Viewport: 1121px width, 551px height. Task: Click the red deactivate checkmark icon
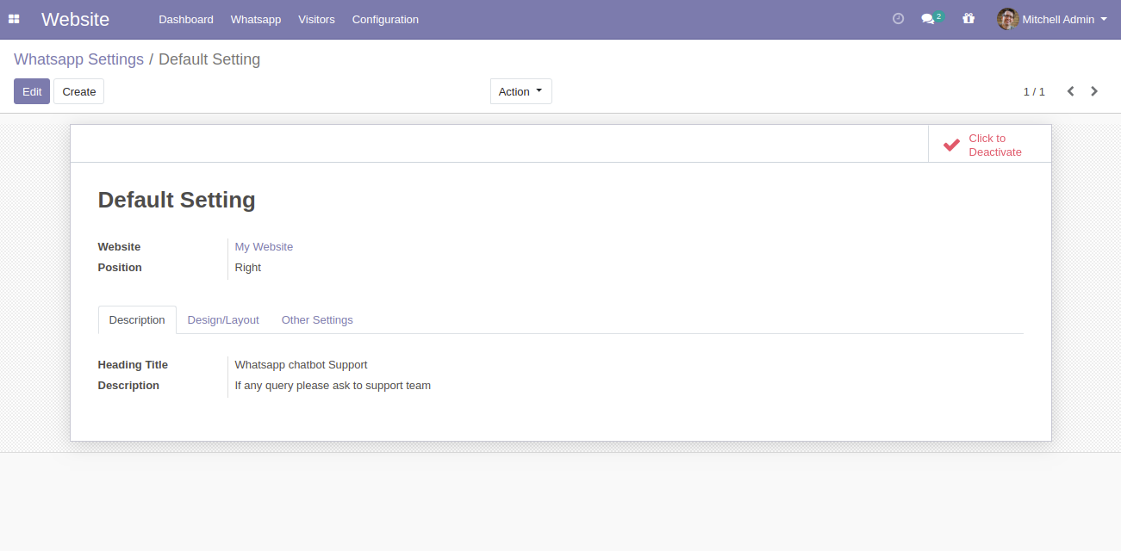tap(951, 145)
